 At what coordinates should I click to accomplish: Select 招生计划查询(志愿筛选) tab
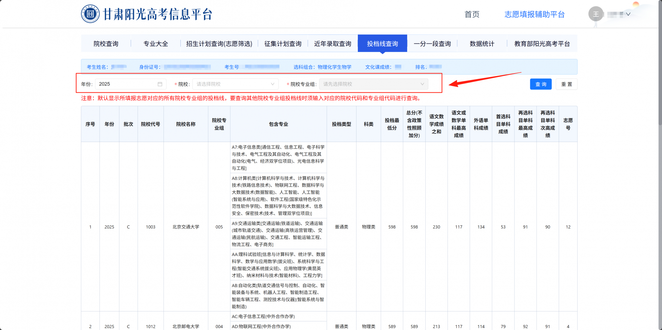(219, 44)
